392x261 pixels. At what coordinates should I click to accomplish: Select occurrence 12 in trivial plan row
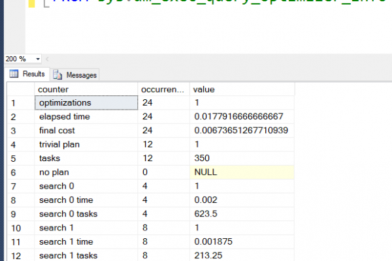[x=164, y=144]
